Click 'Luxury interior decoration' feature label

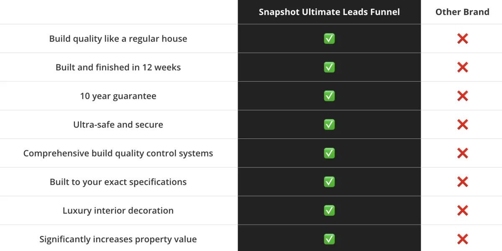[118, 210]
